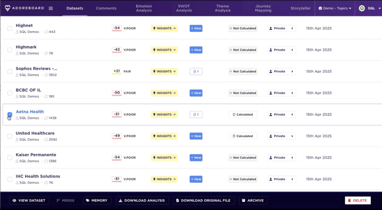
Task: Click the SQL user avatar icon
Action: 362,8
